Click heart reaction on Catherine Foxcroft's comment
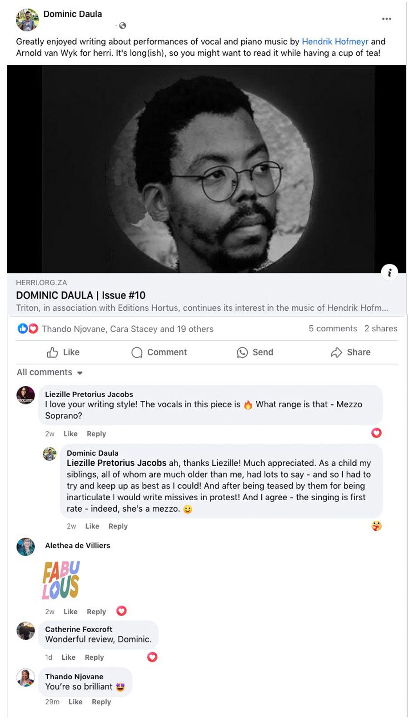Viewport: 409px width, 722px height. 152,657
